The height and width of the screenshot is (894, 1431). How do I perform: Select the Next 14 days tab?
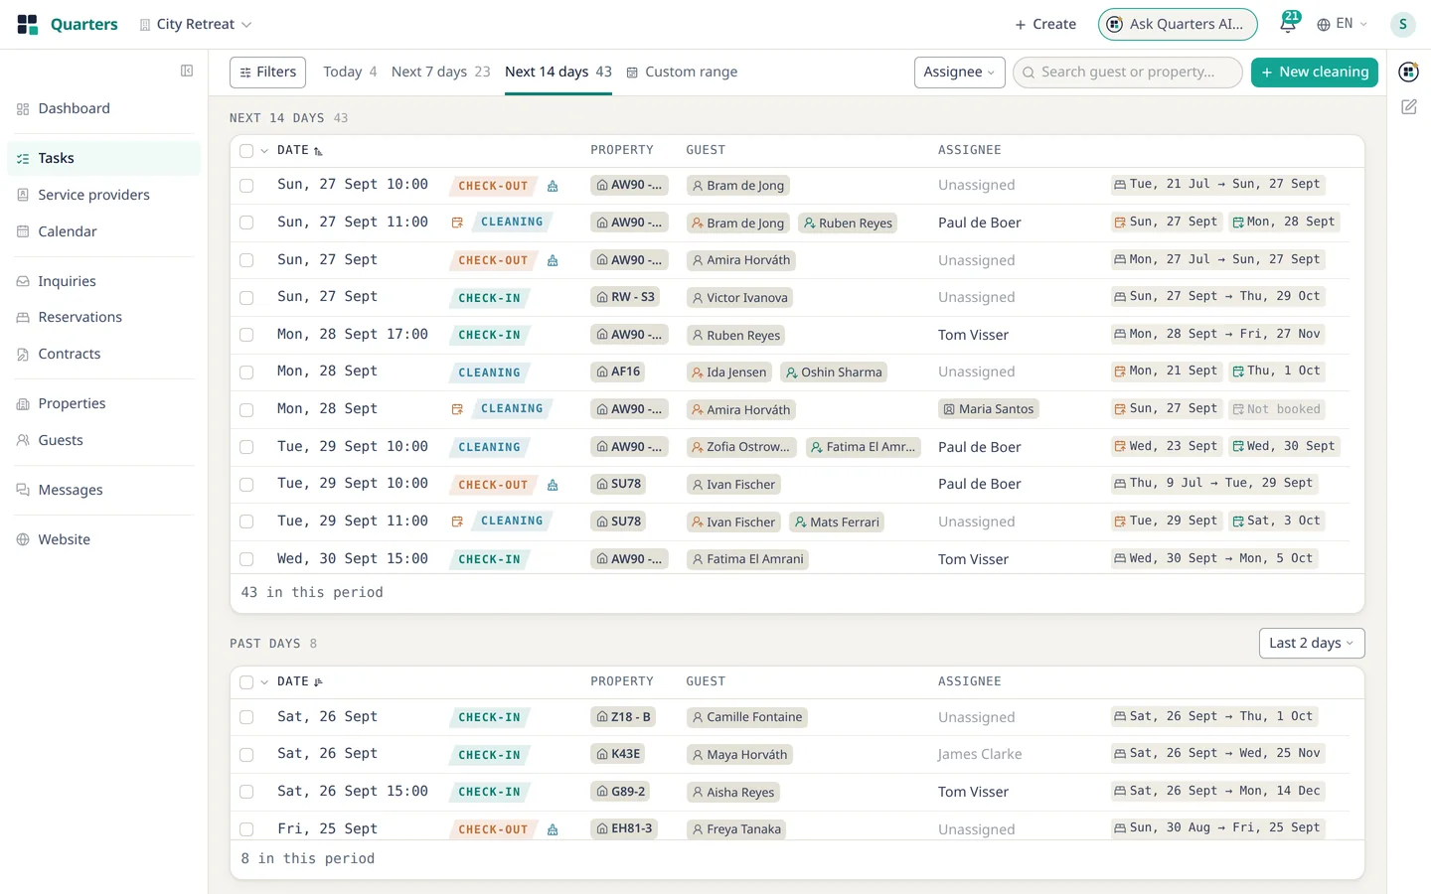point(558,72)
